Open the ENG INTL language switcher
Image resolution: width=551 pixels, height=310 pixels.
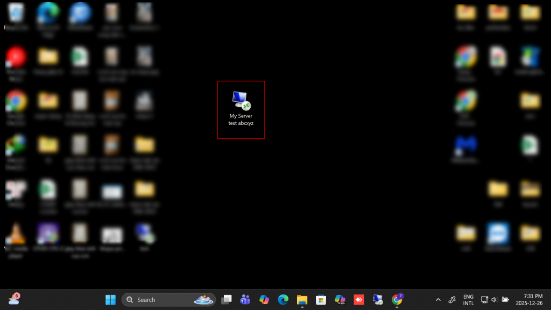tap(469, 300)
